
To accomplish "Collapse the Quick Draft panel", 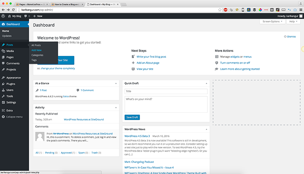I will [206, 84].
